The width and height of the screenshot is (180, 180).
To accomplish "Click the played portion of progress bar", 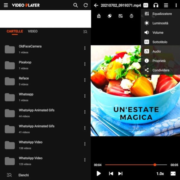I will click(x=129, y=165).
